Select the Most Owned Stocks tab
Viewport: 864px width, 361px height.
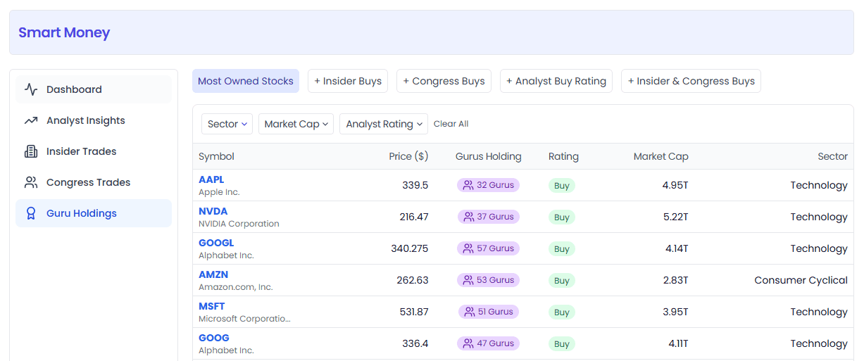(x=246, y=81)
